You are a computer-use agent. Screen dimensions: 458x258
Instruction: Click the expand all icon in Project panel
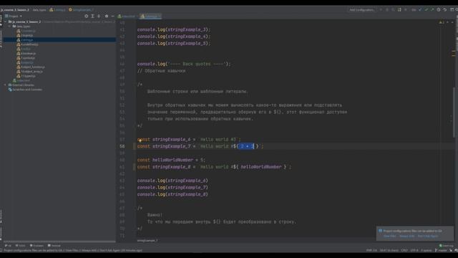click(92, 16)
